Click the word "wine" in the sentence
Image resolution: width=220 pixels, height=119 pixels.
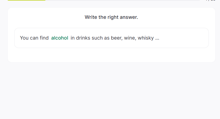pyautogui.click(x=130, y=38)
